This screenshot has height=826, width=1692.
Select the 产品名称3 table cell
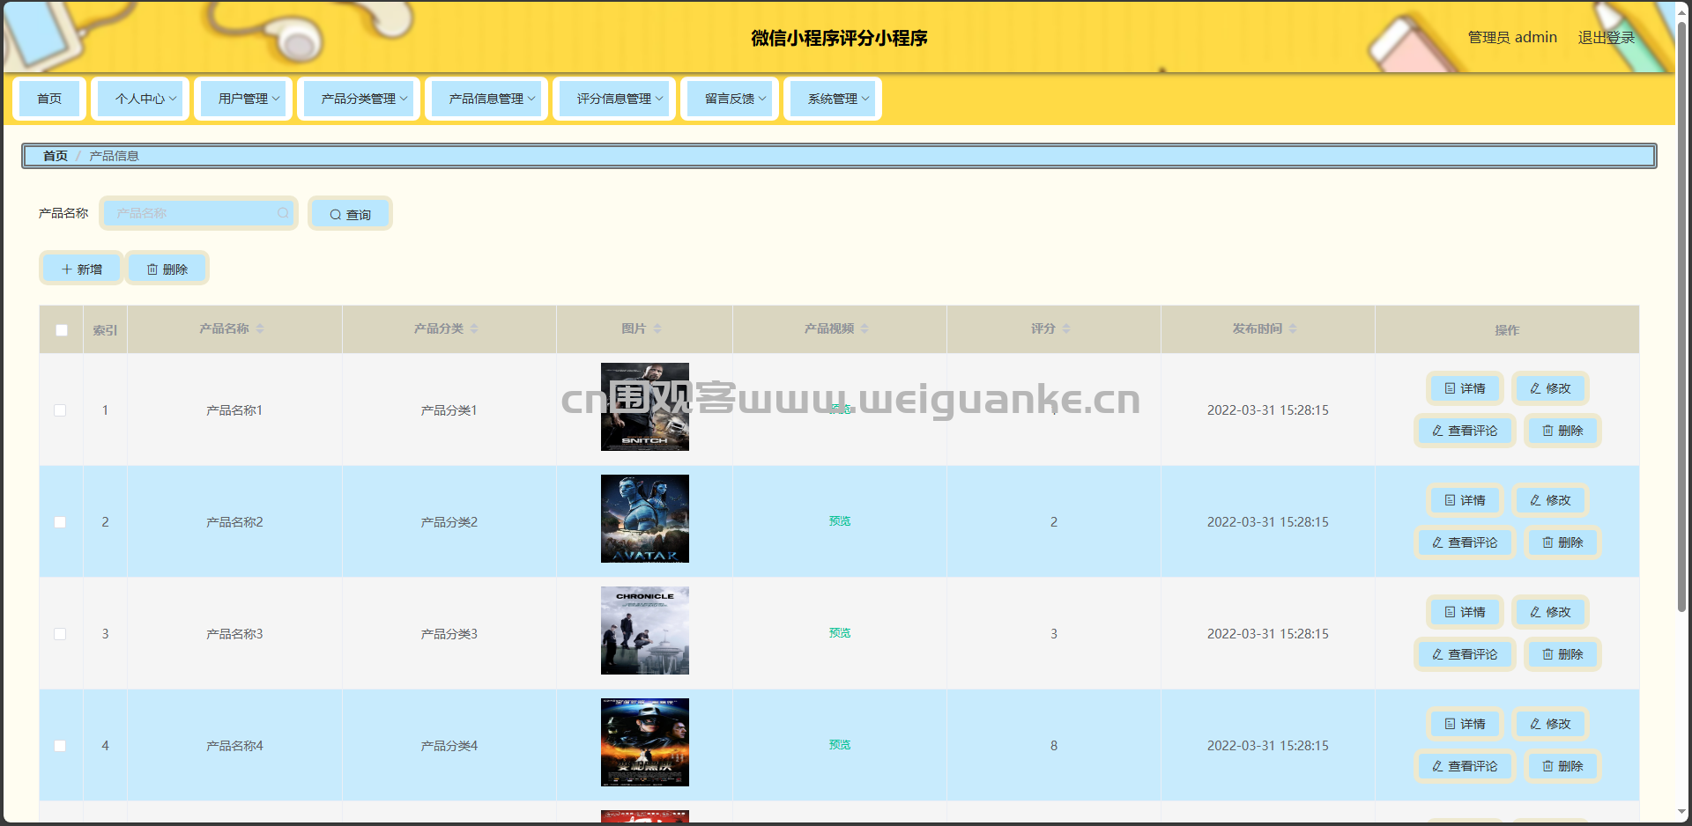pyautogui.click(x=234, y=634)
